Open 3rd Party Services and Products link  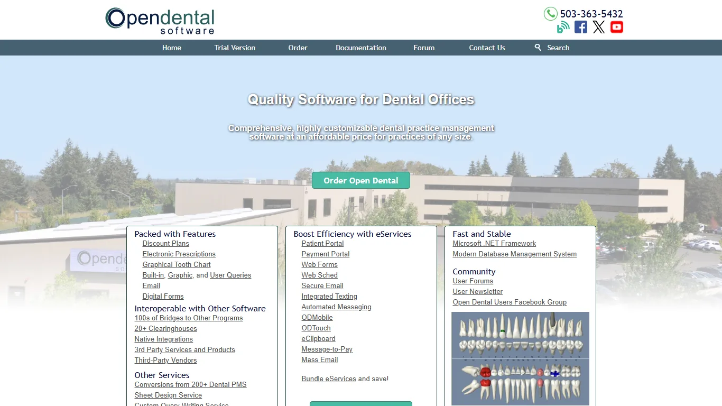point(185,350)
